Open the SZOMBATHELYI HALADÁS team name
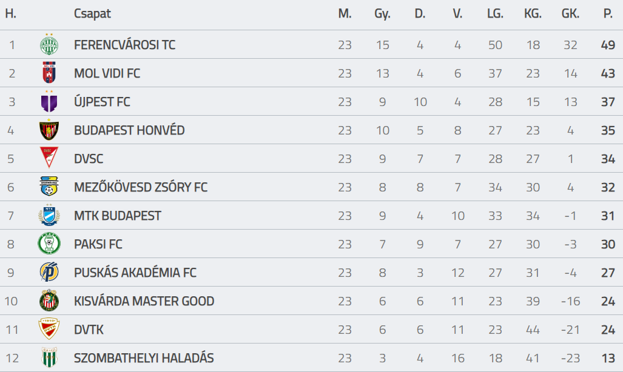 point(144,358)
